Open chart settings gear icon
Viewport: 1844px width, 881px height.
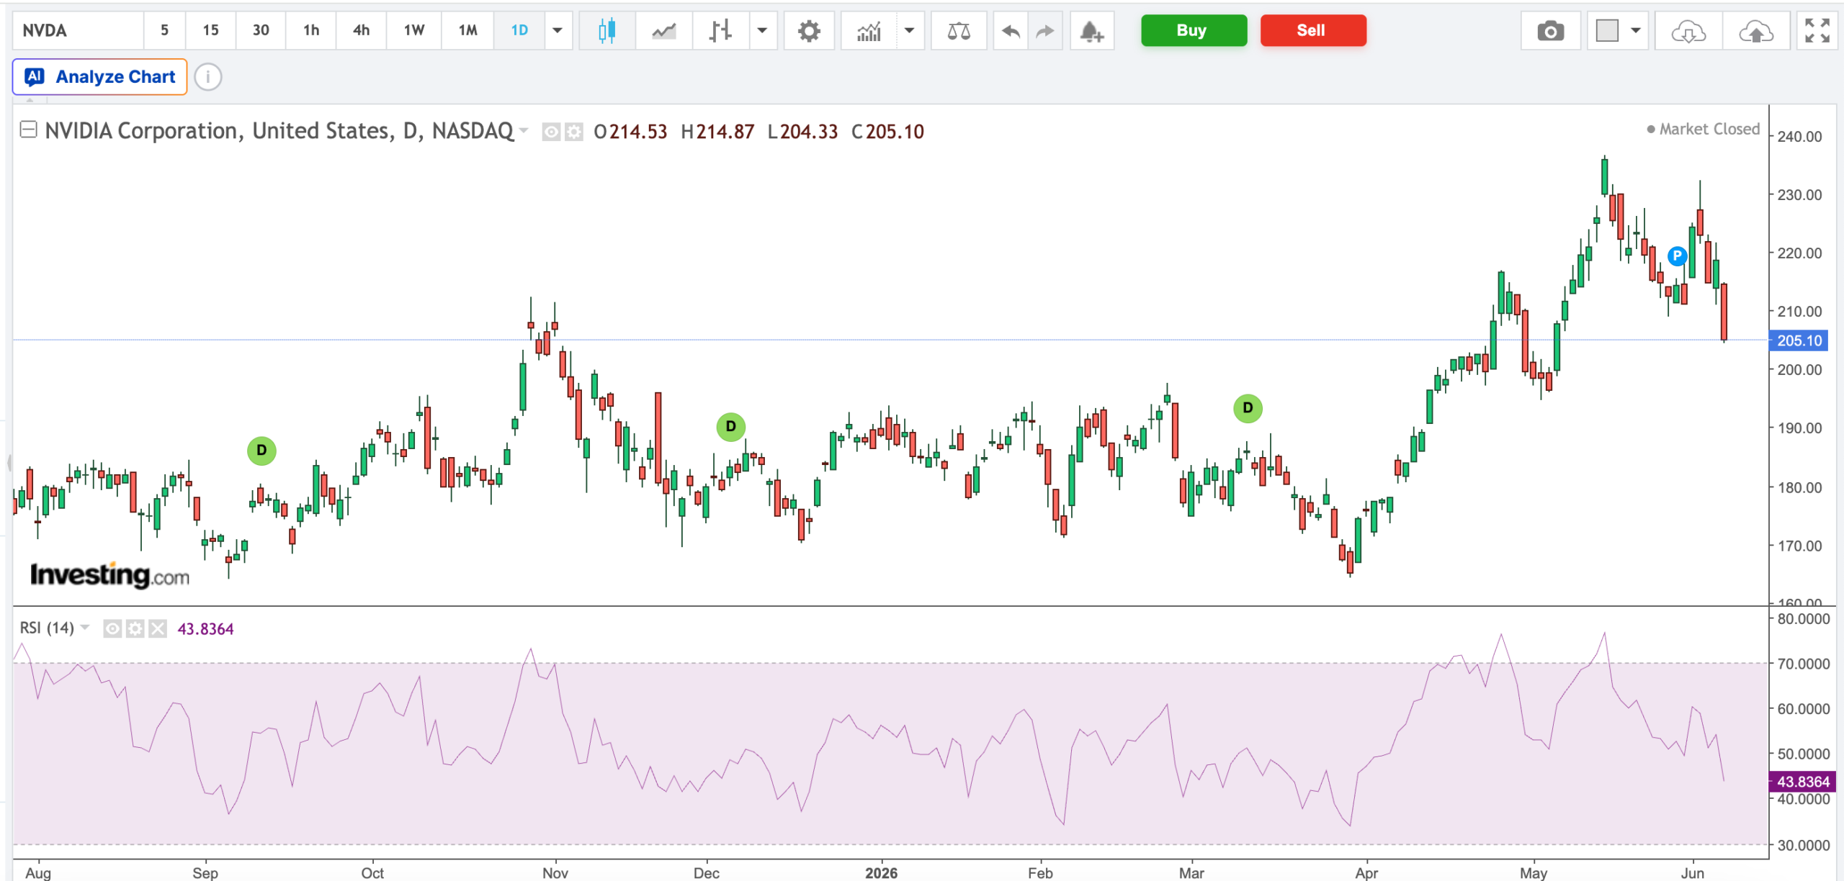point(809,30)
